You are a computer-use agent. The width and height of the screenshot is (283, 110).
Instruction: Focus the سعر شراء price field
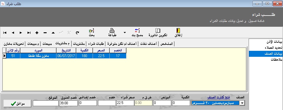click(125, 103)
